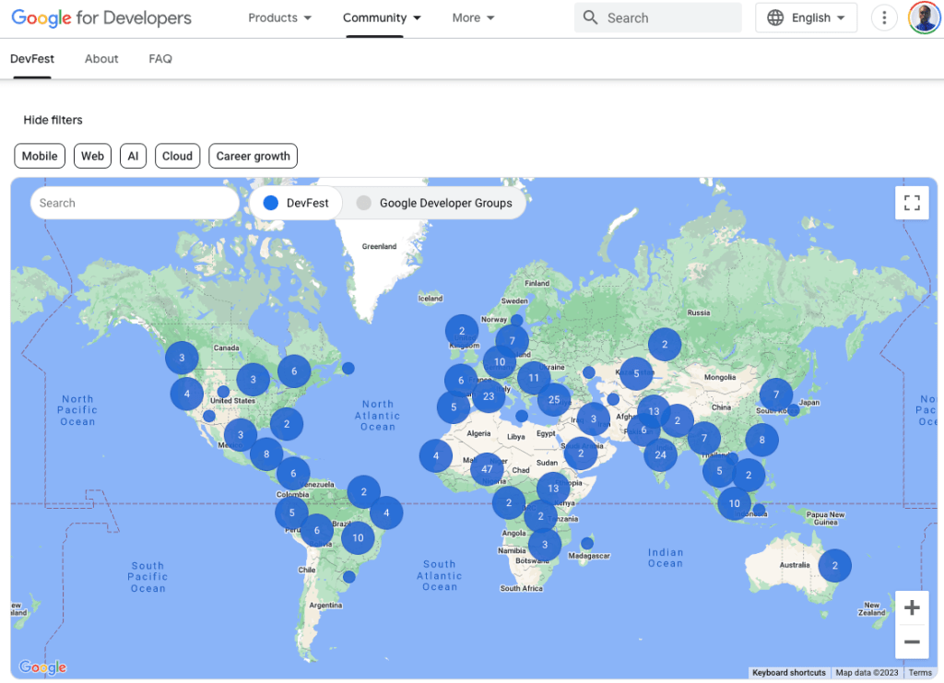Click the 23 cluster over Italy
Screen dimensions: 944x683
coord(489,396)
